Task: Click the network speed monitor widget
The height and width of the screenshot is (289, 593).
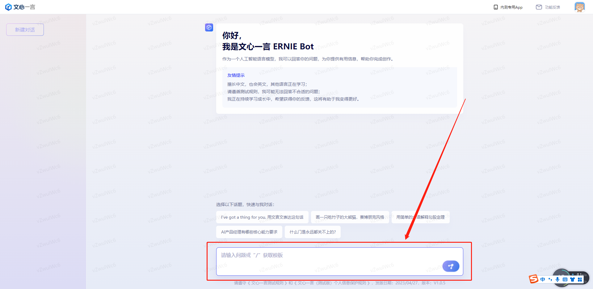Action: pyautogui.click(x=571, y=278)
